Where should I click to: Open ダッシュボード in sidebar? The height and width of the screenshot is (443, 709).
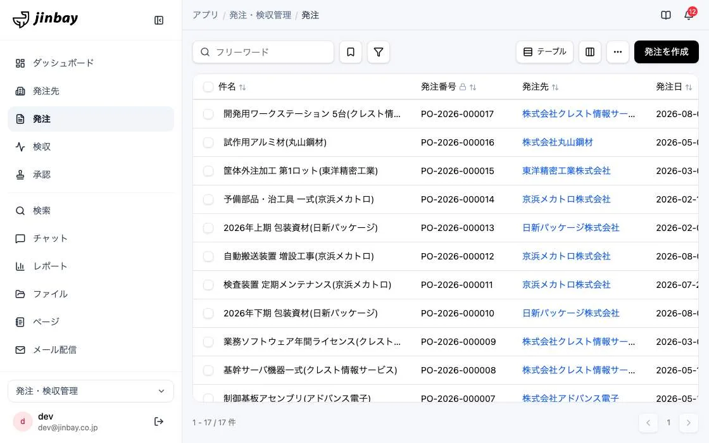(x=91, y=63)
